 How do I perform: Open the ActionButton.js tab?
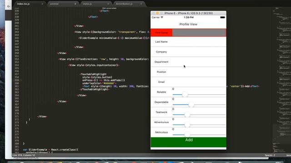124,4
